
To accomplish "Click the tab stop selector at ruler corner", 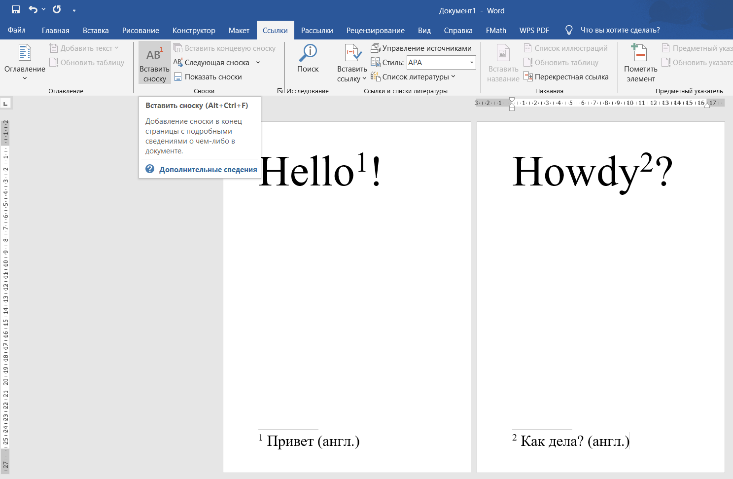I will 5,104.
